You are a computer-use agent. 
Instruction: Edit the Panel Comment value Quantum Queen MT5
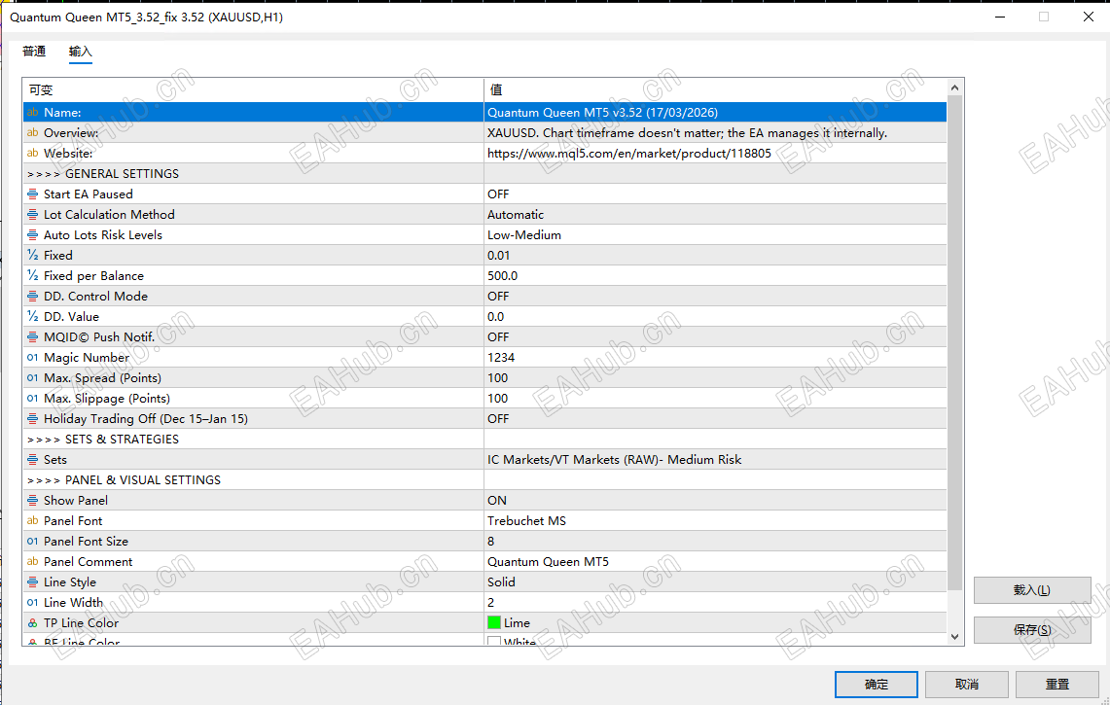[x=715, y=562]
